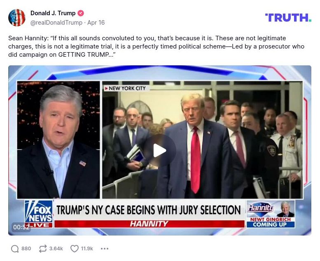Like the post with heart icon
Viewport: 320px width, 261px height.
(75, 249)
